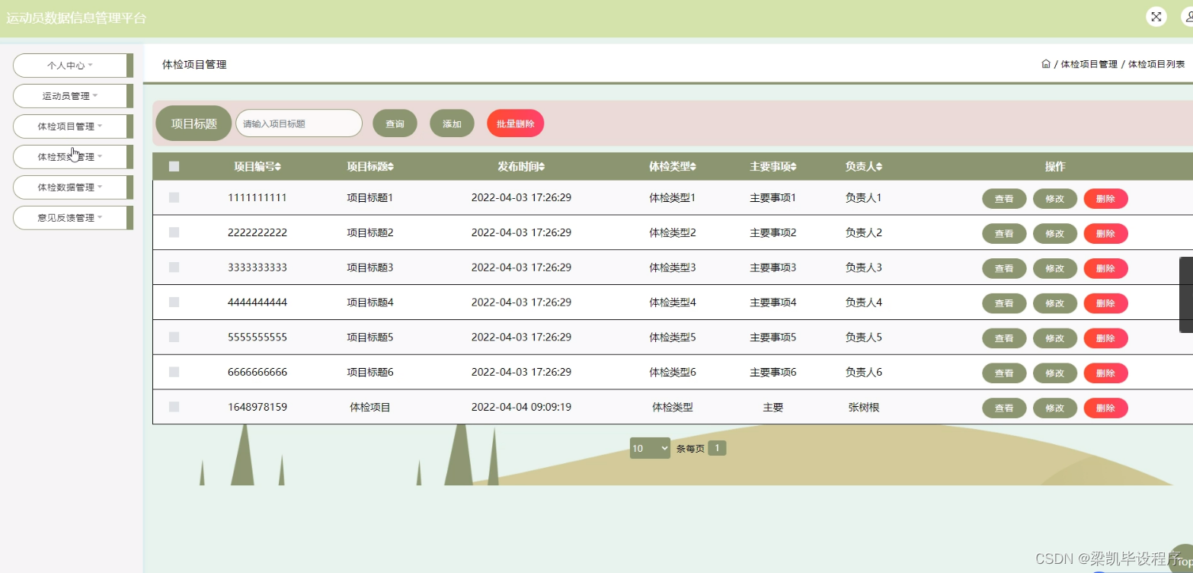Go to page 1 in pagination

tap(717, 448)
